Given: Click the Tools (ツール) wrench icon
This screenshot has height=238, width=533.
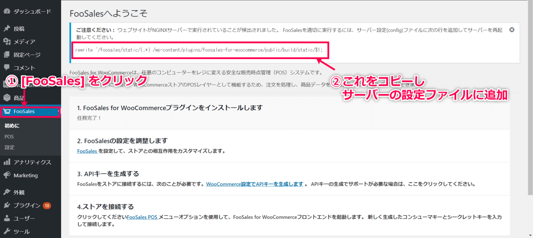Looking at the screenshot, I should click(7, 231).
